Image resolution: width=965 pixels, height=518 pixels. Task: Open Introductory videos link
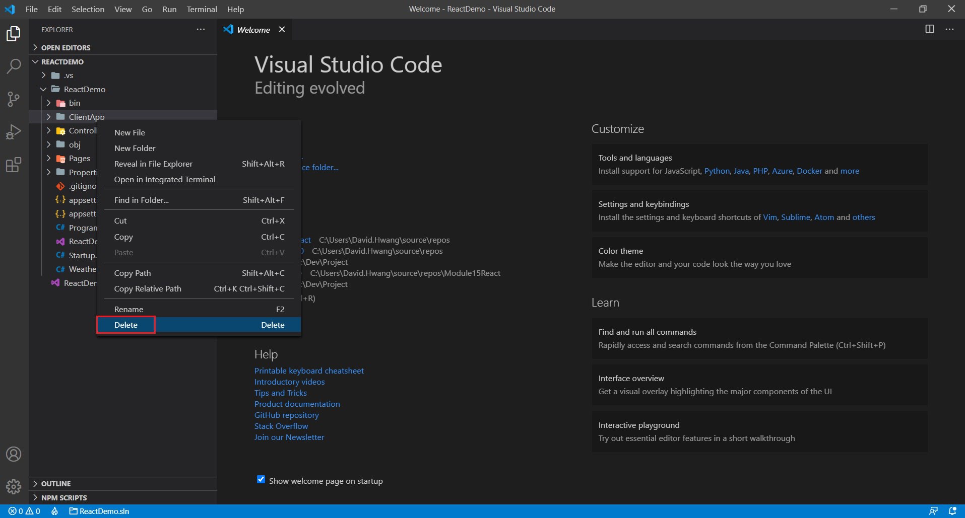coord(289,382)
